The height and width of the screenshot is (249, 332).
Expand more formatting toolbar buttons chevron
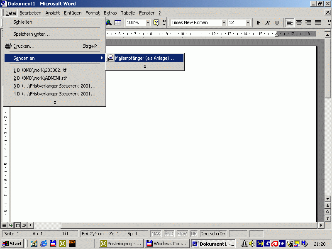(329, 23)
